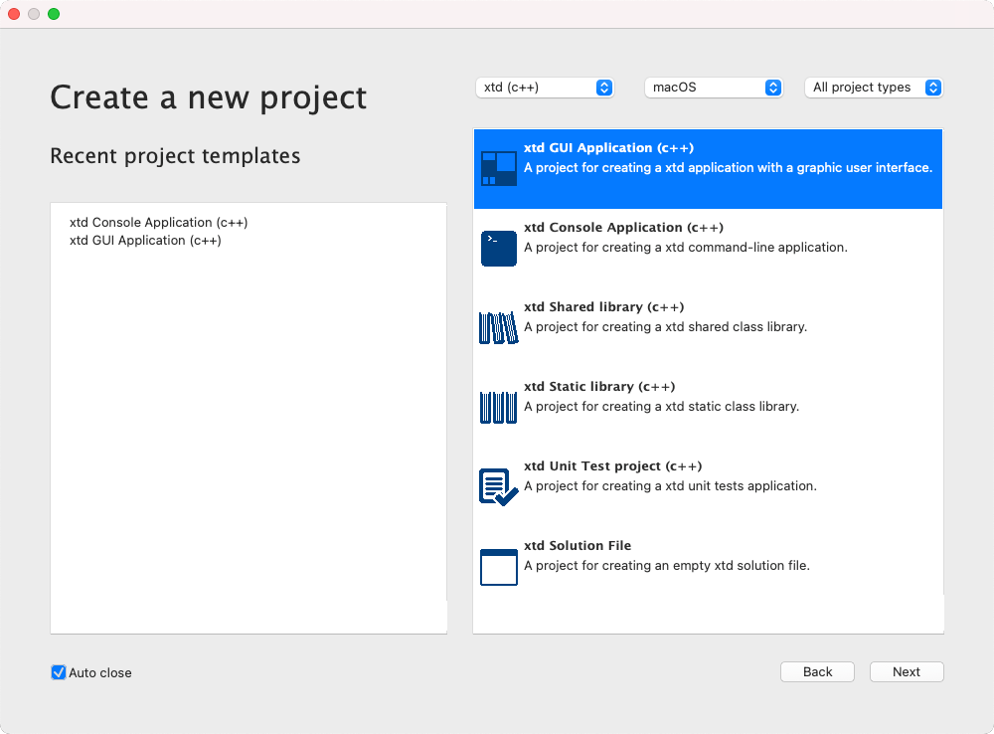994x734 pixels.
Task: Open the macOS platform dropdown
Action: pos(714,88)
